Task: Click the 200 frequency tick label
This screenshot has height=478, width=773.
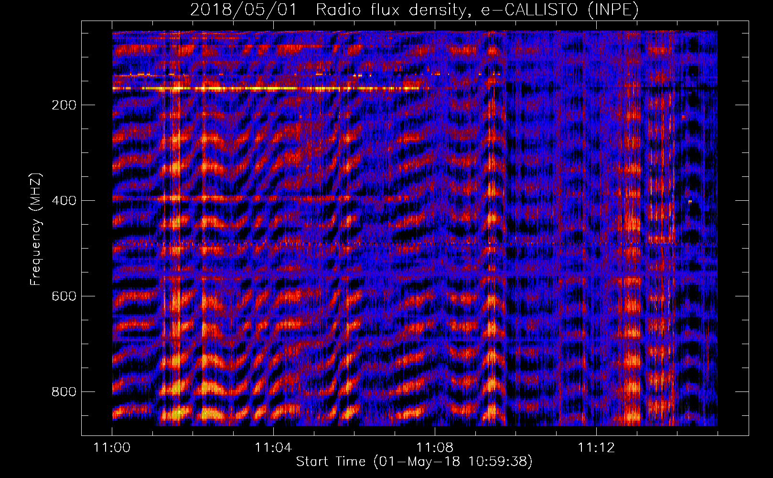Action: pos(64,105)
